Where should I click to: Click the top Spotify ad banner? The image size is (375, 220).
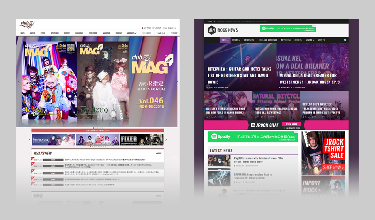(288, 29)
